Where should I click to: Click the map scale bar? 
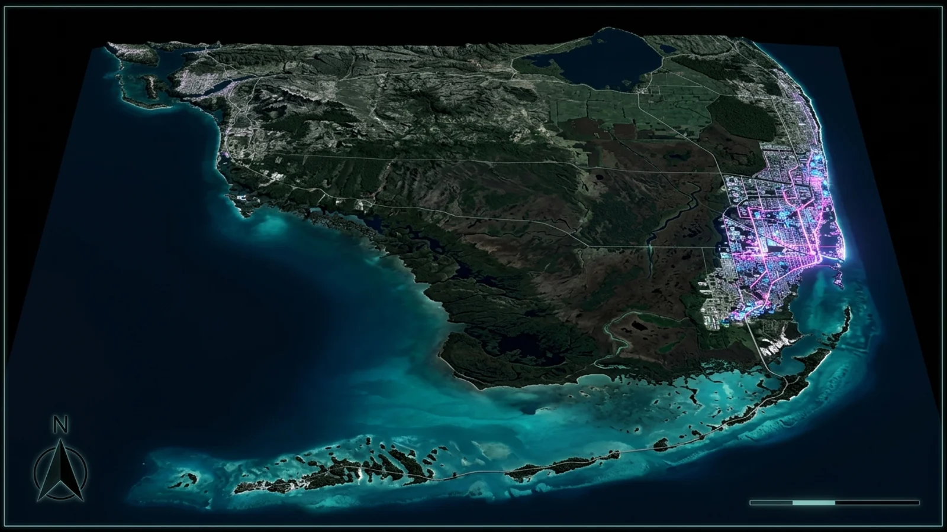tap(835, 502)
